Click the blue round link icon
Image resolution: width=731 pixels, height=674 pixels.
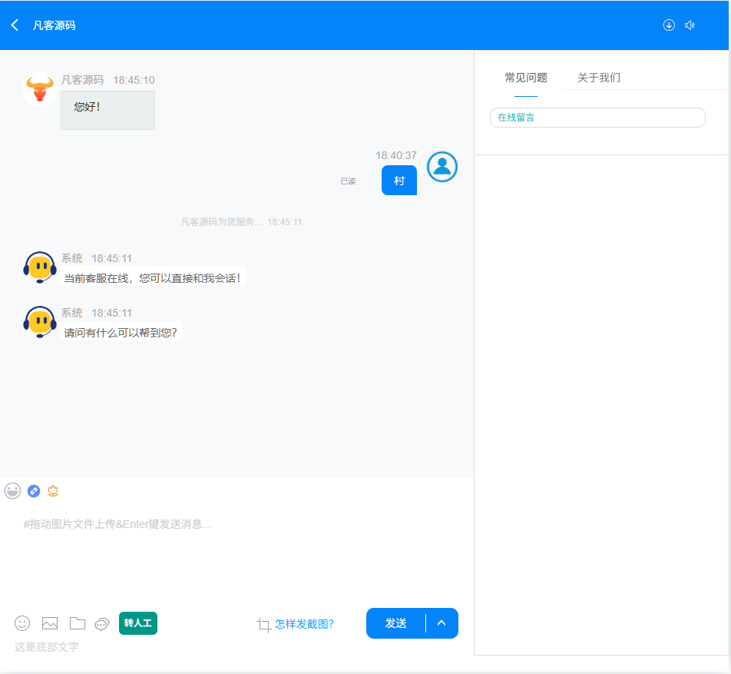coord(34,491)
